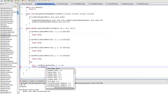Switch to the TutorialMaterial.java tab
This screenshot has height=94, width=168.
coord(79,4)
